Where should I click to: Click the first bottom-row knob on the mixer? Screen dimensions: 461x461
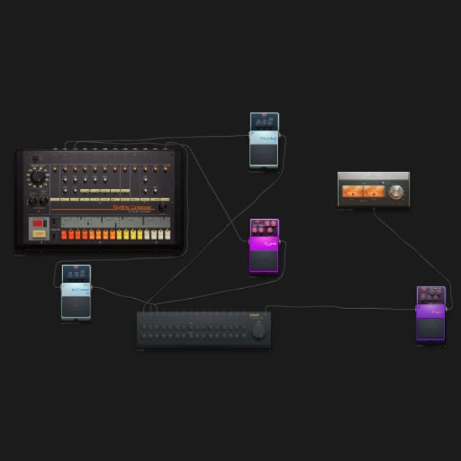144,336
